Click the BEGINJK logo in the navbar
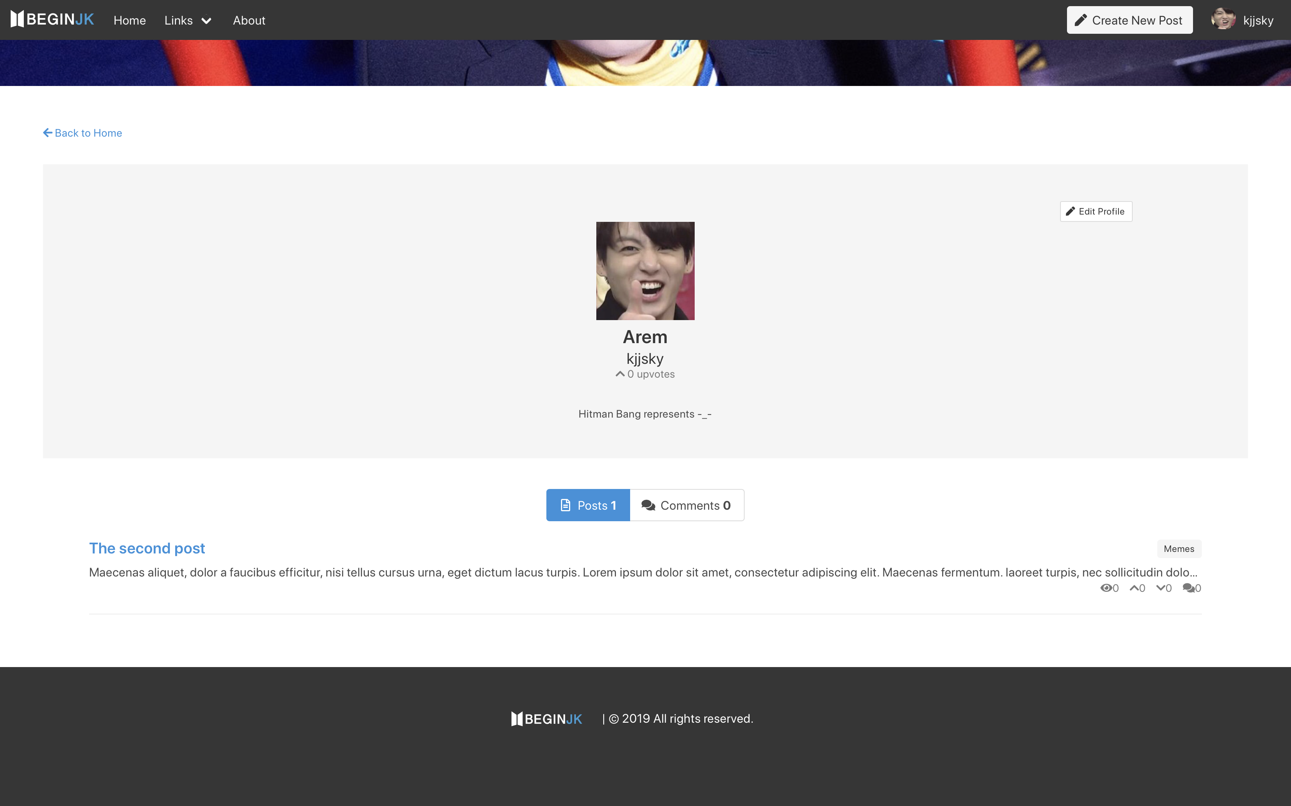The height and width of the screenshot is (806, 1291). click(52, 20)
